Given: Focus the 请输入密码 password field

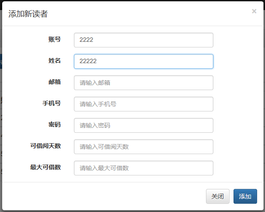Looking at the screenshot, I should tap(143, 125).
